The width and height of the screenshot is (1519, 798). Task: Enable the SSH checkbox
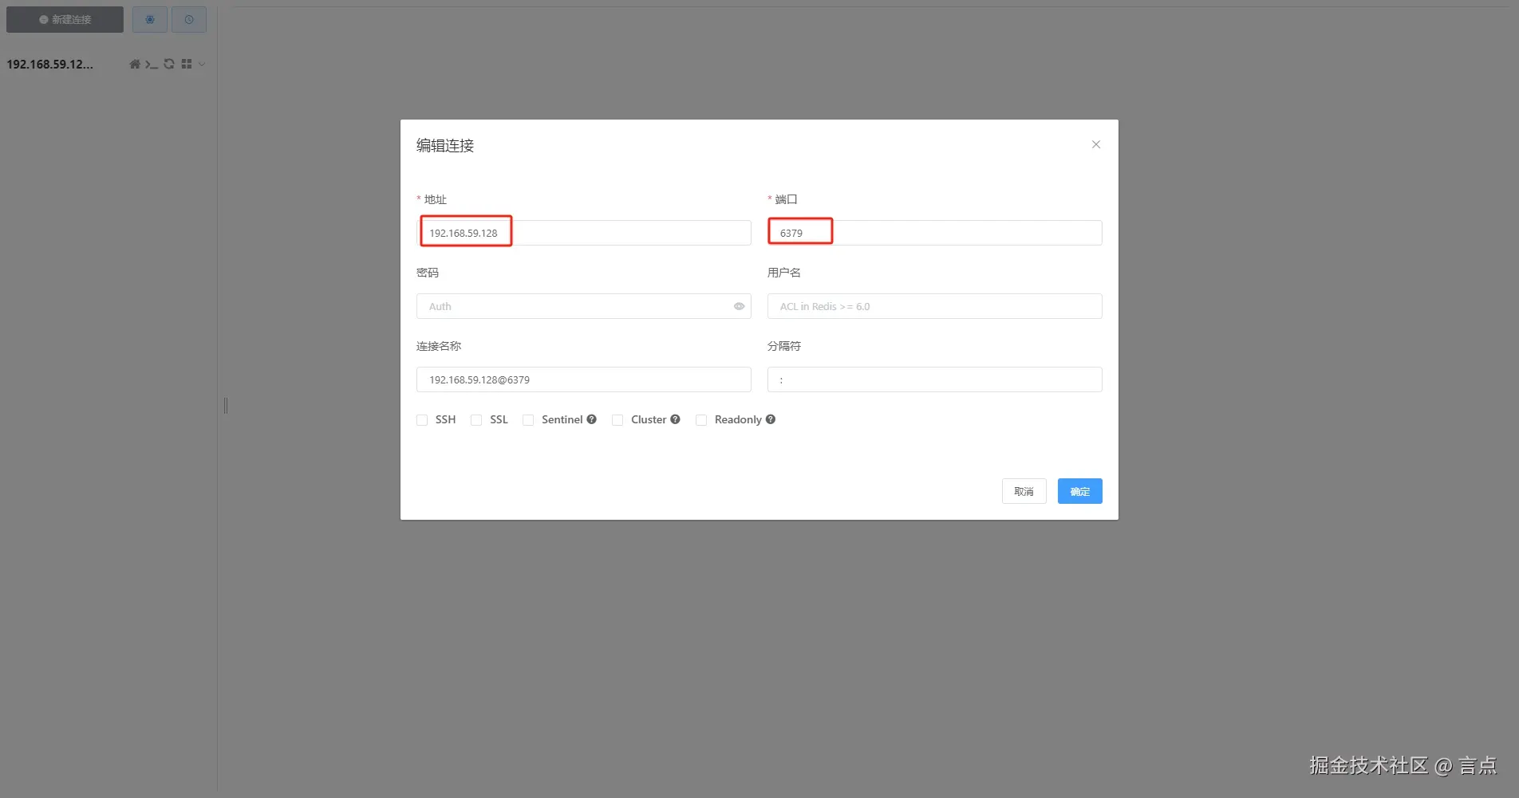tap(422, 420)
